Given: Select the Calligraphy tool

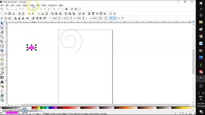Looking at the screenshot, I should coord(2,77).
